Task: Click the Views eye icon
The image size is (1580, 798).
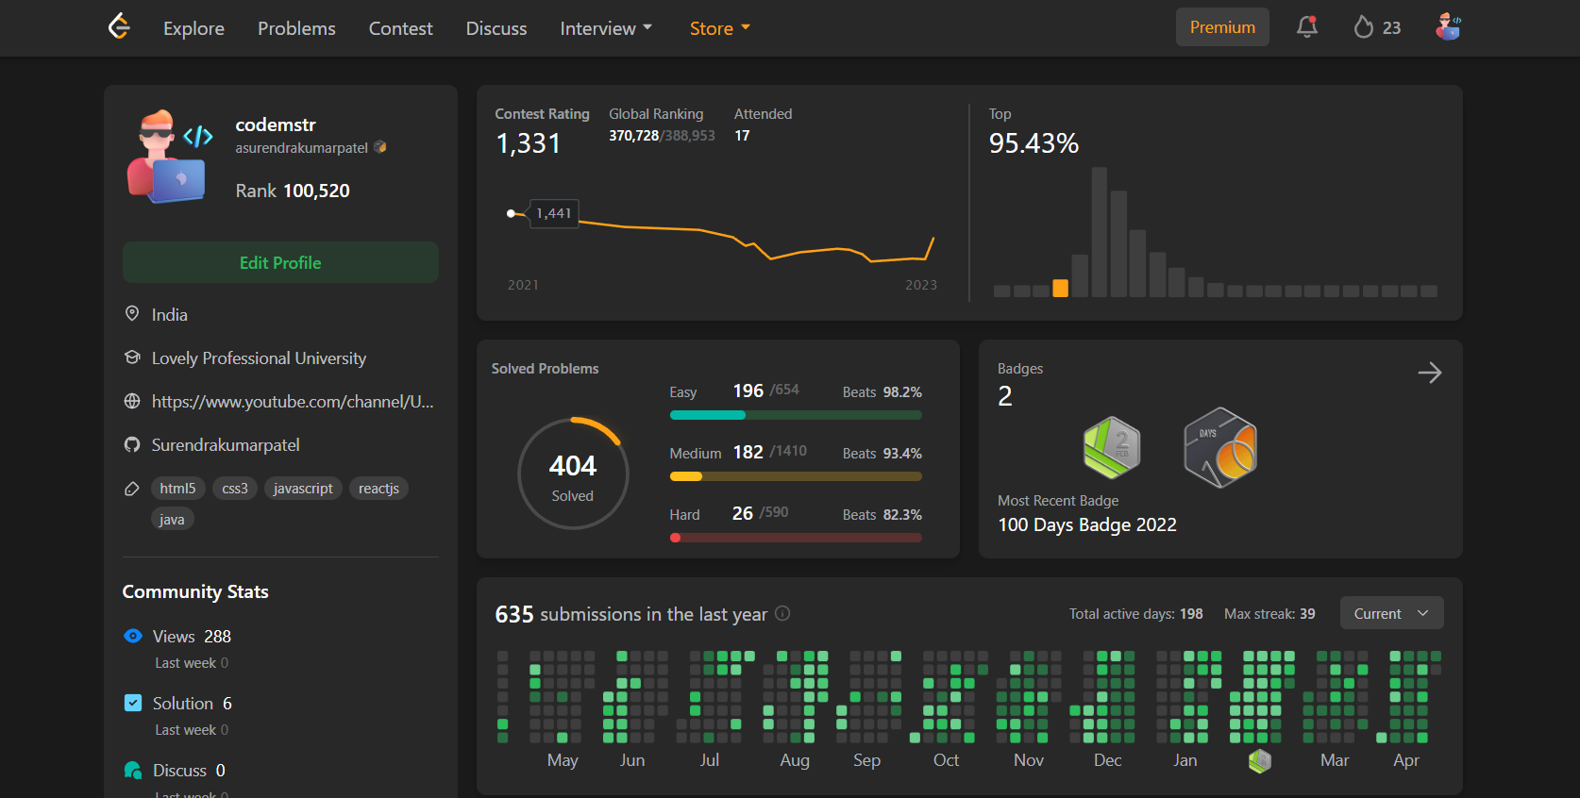Action: 133,636
